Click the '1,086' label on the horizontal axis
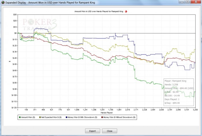This screenshot has width=202, height=136. pos(77,110)
